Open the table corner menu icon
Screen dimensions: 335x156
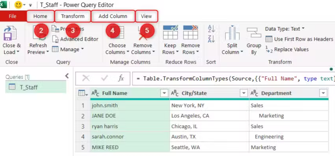(83, 93)
